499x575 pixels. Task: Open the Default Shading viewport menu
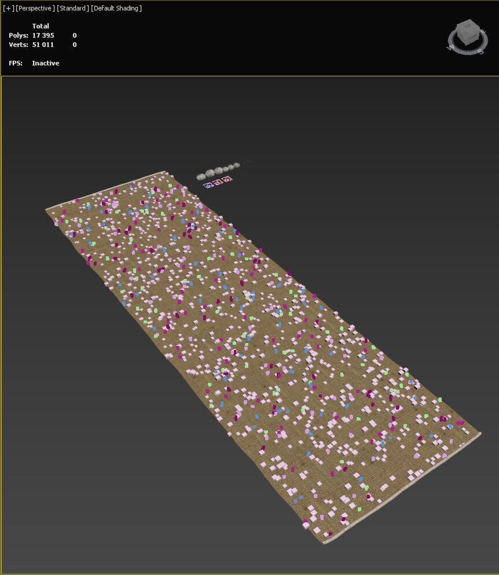[116, 8]
